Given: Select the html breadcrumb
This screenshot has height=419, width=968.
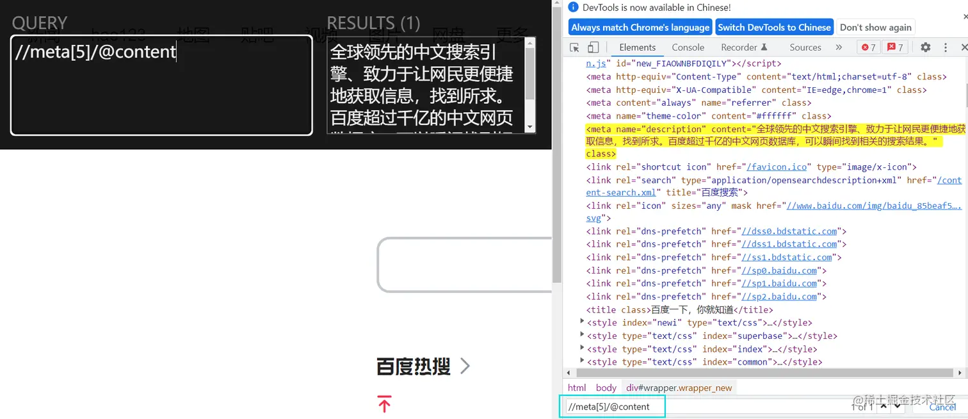Looking at the screenshot, I should (x=577, y=388).
